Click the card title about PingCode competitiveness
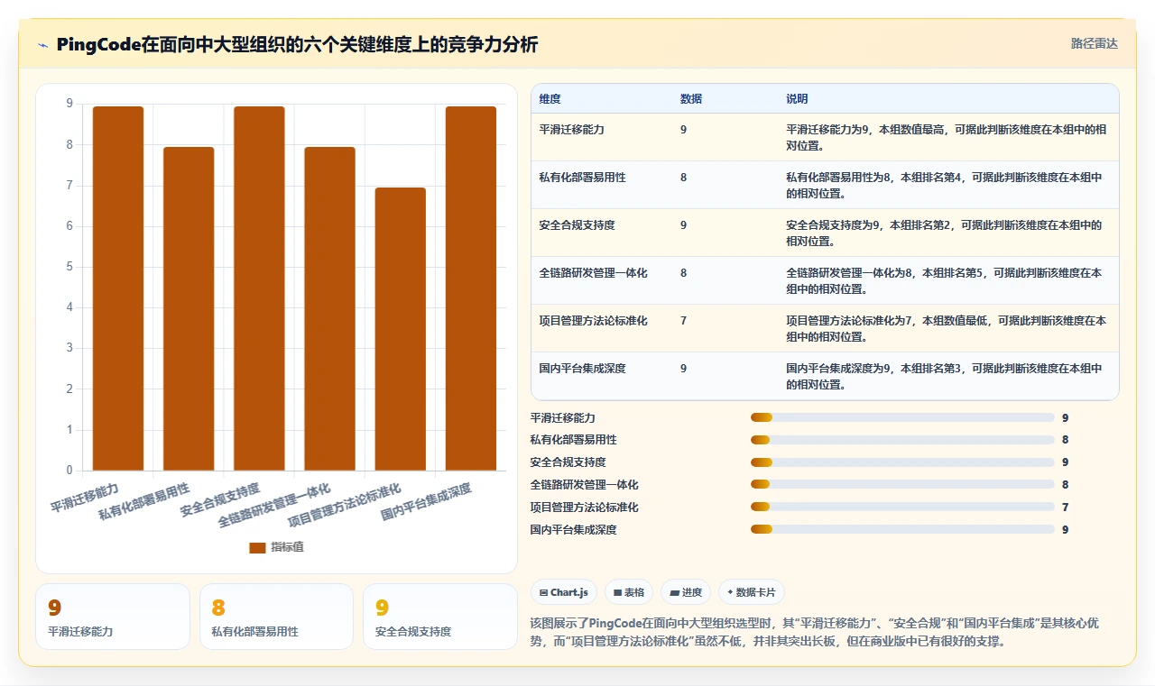The width and height of the screenshot is (1155, 686). tap(297, 45)
